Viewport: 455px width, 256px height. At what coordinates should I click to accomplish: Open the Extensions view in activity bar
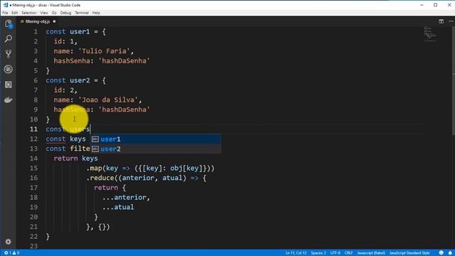(x=8, y=85)
